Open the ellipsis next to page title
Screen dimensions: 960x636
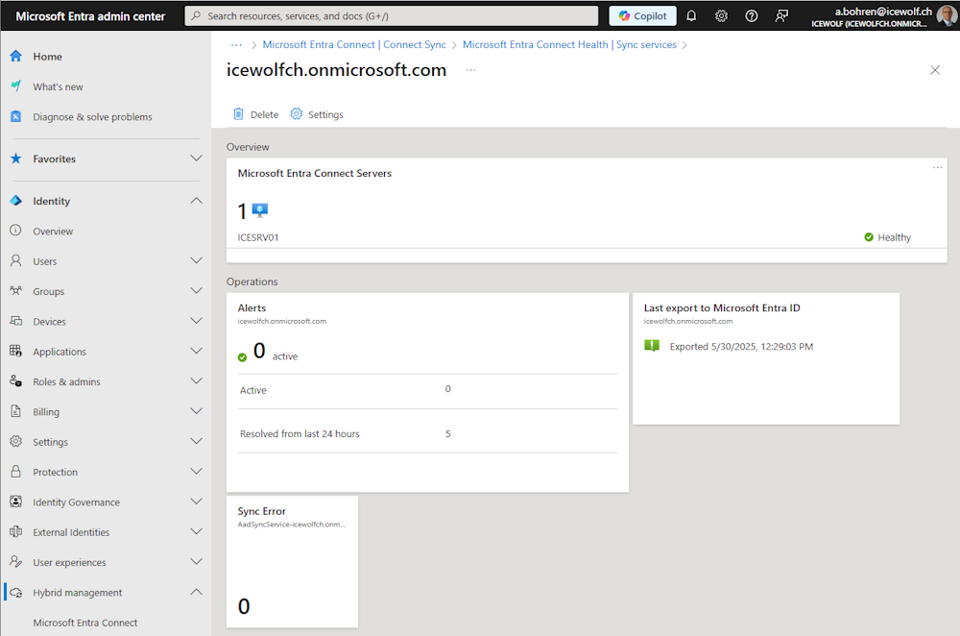tap(470, 70)
